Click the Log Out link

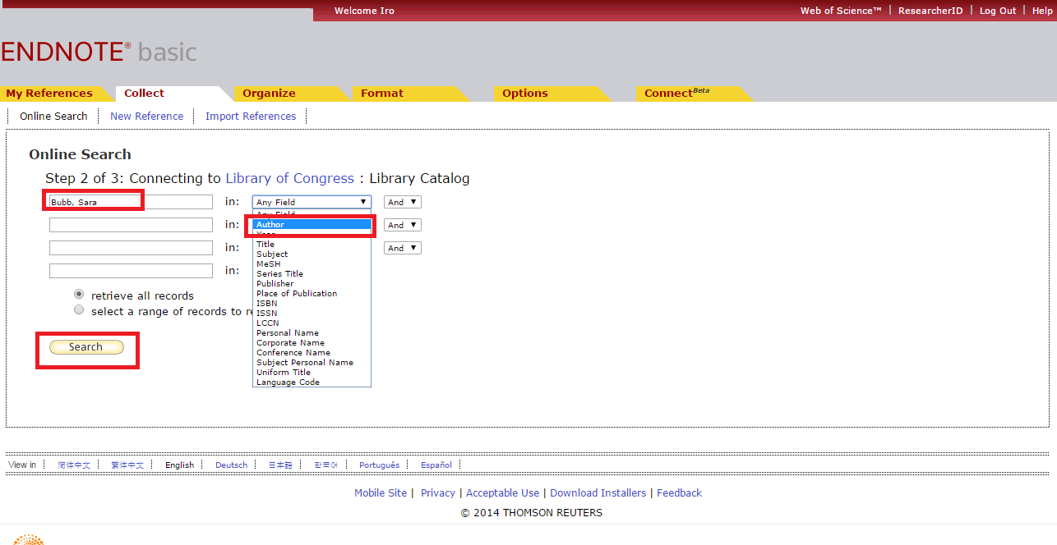(x=998, y=11)
